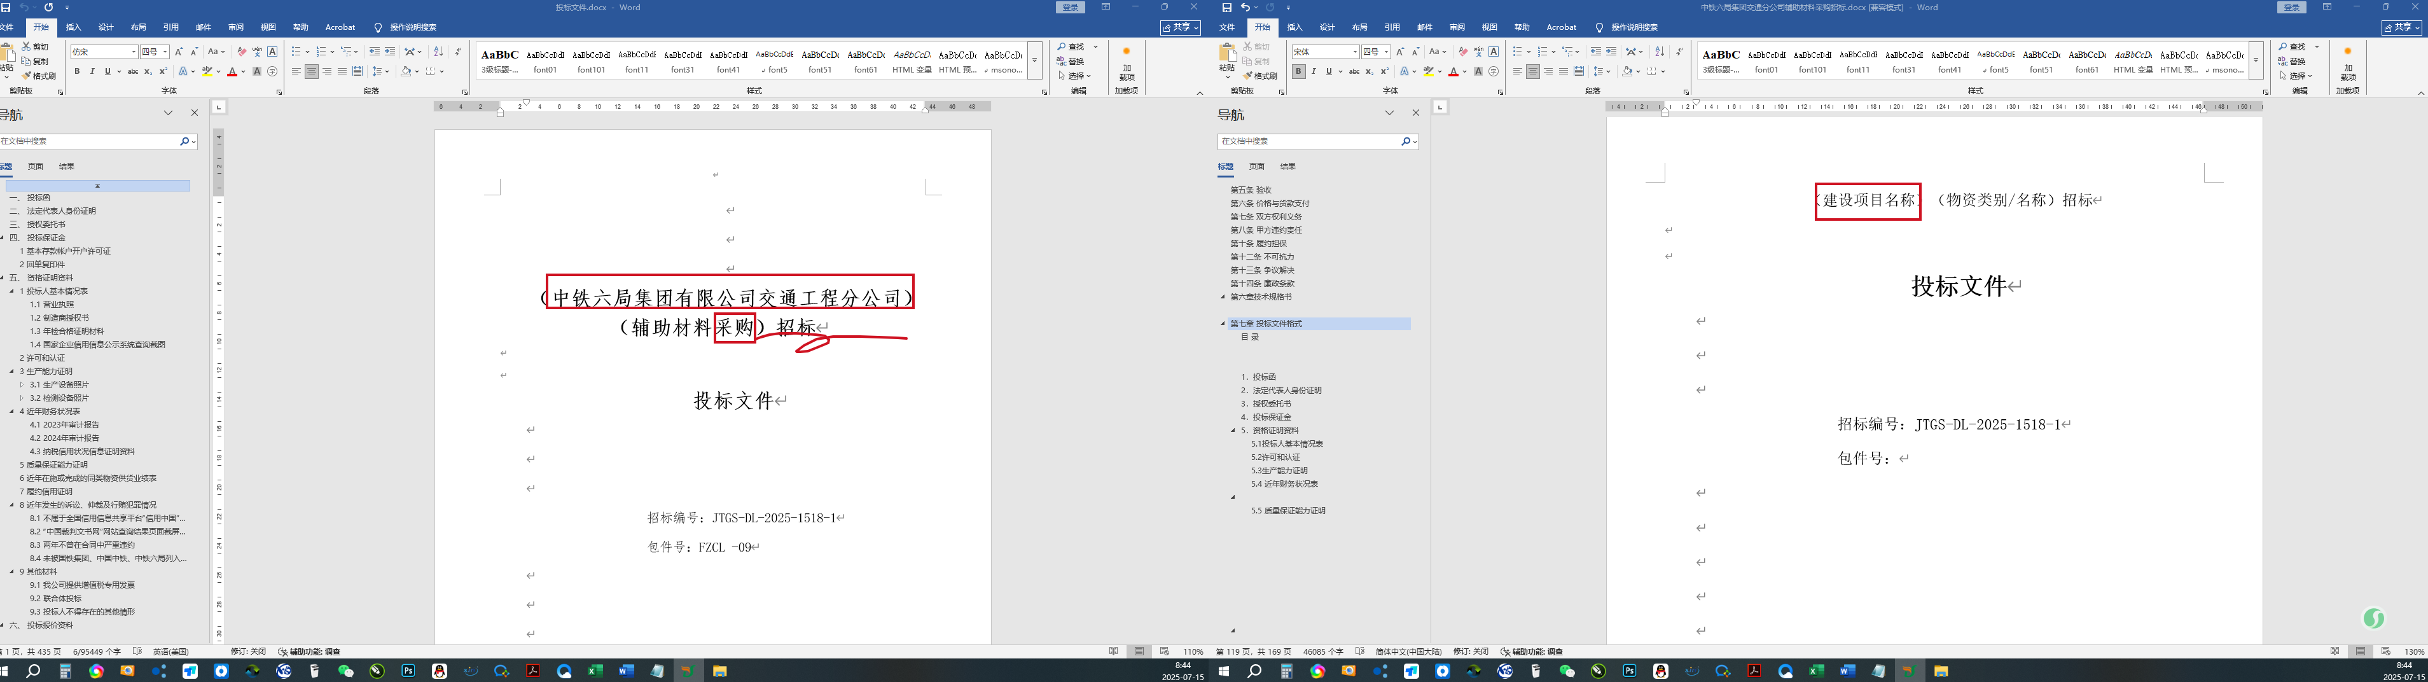Switch to 页面 navigation tab in 投标文件.docx

coord(35,166)
